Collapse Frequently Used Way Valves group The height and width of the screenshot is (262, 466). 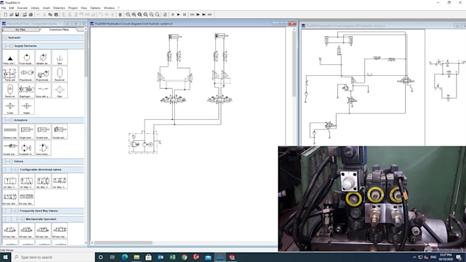(16, 211)
